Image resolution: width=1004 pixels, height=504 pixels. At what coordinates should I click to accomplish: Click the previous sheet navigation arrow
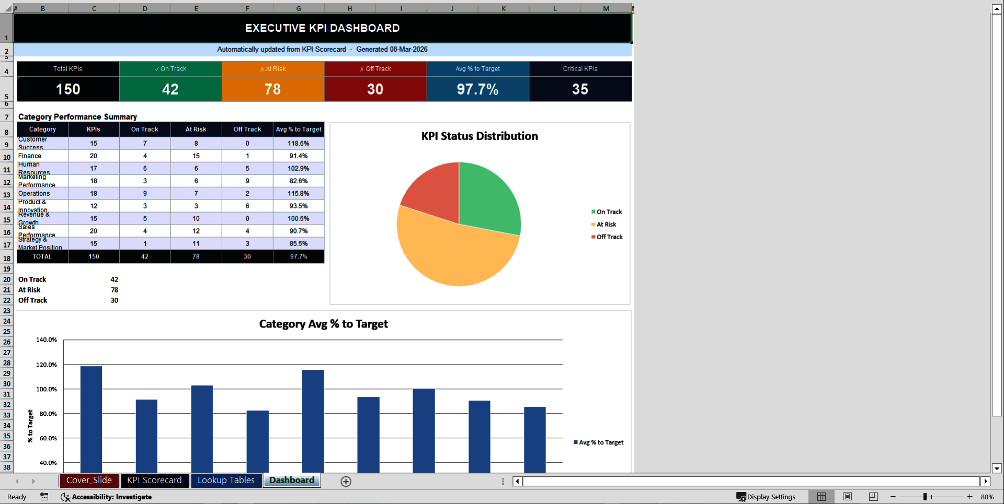click(x=17, y=481)
